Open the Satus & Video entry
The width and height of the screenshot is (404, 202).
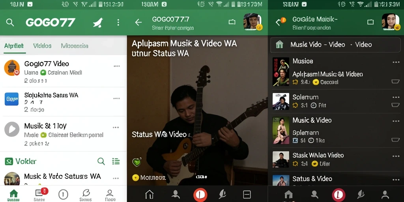336,179
